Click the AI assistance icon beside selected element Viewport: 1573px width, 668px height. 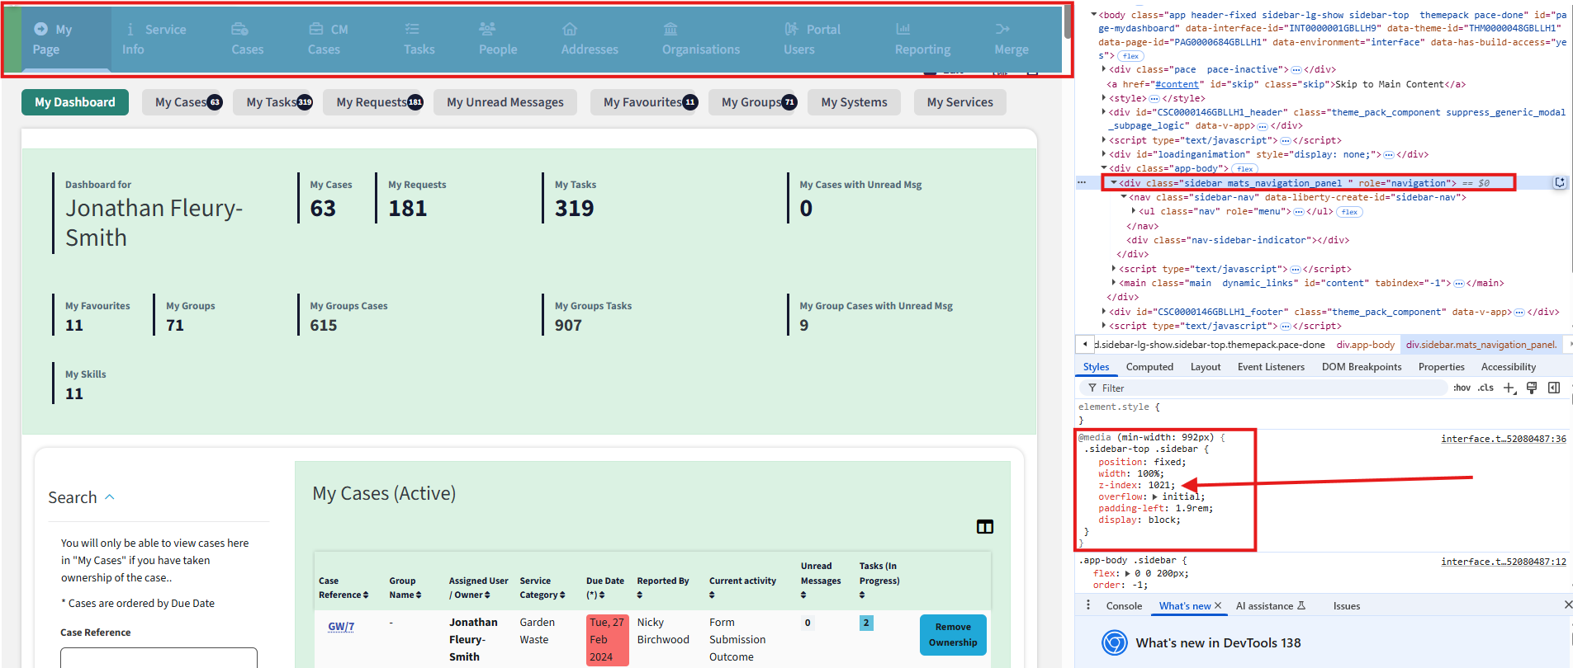[1560, 183]
